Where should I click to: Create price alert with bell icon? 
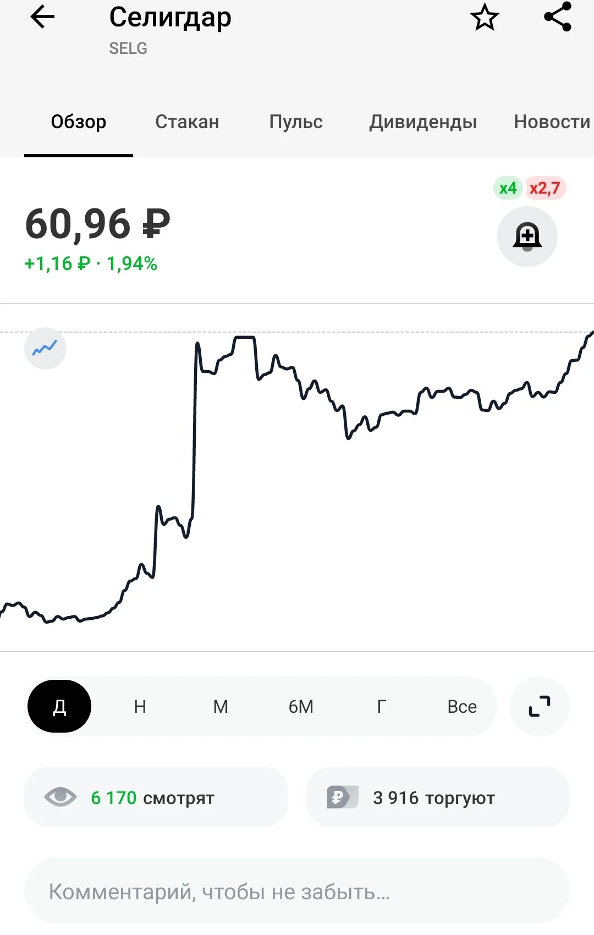pos(527,237)
